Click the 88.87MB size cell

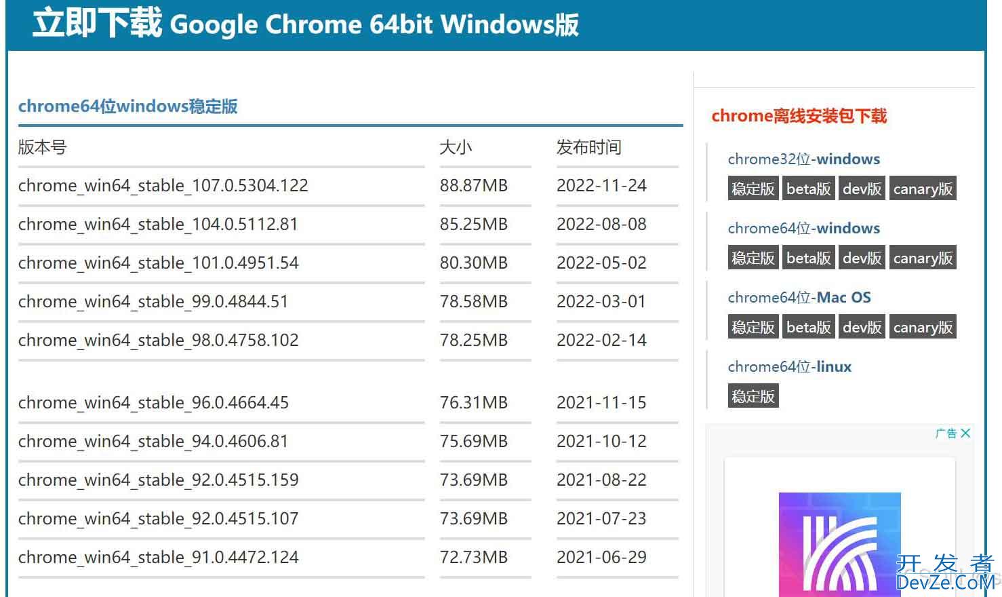click(474, 185)
